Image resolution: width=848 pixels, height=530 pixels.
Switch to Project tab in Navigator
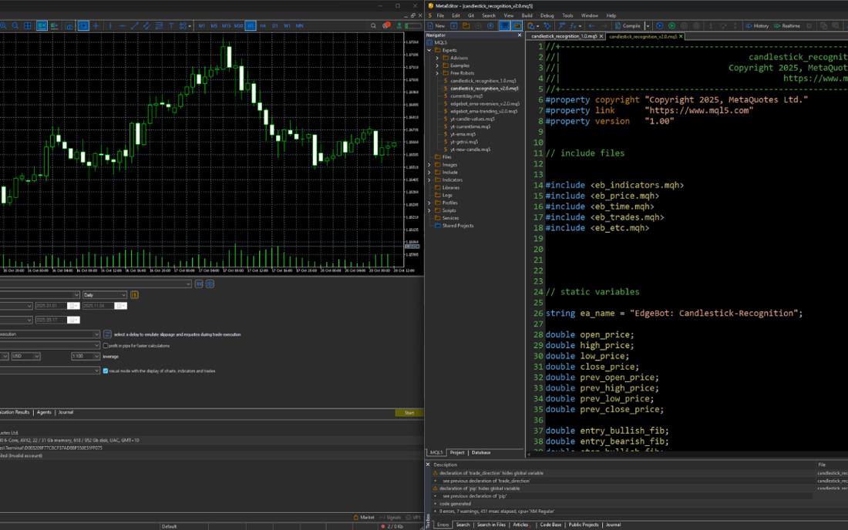(457, 453)
